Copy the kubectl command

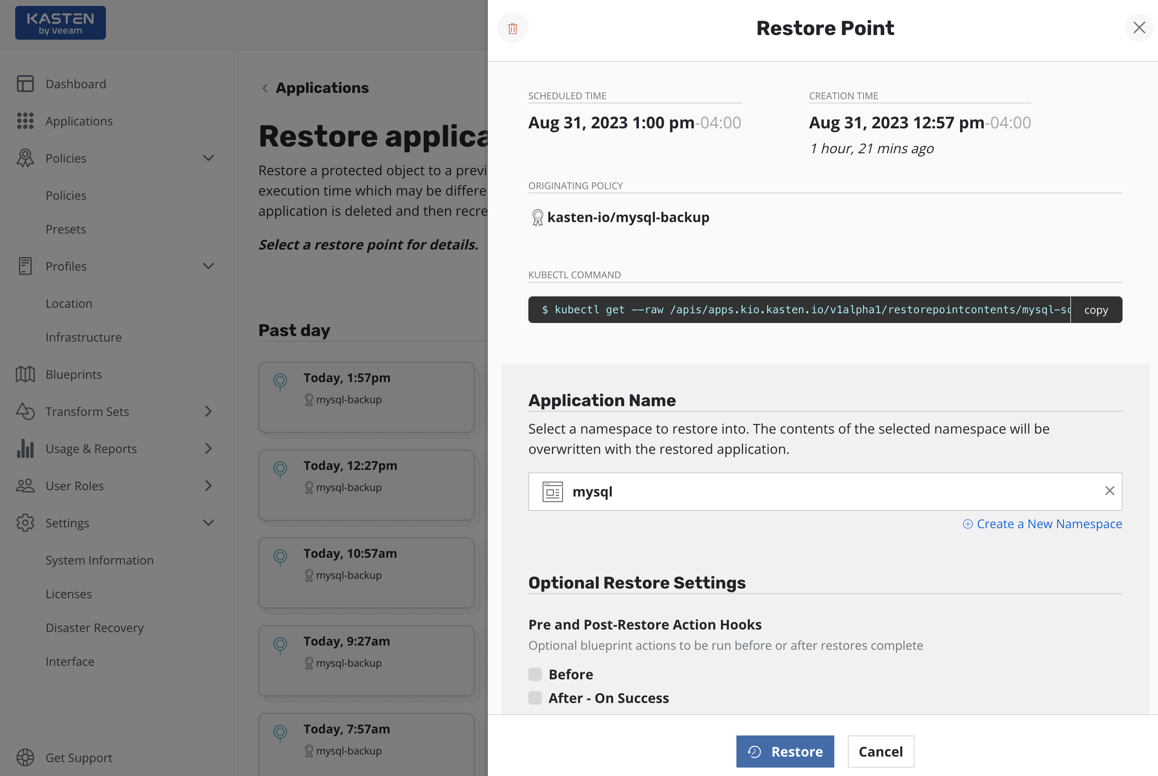pyautogui.click(x=1096, y=310)
